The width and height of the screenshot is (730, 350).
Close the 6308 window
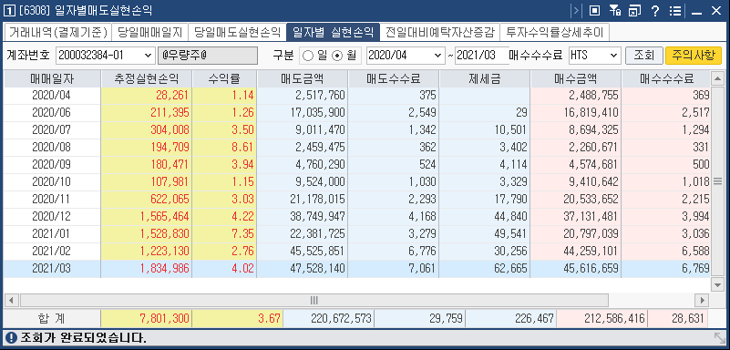pos(715,11)
